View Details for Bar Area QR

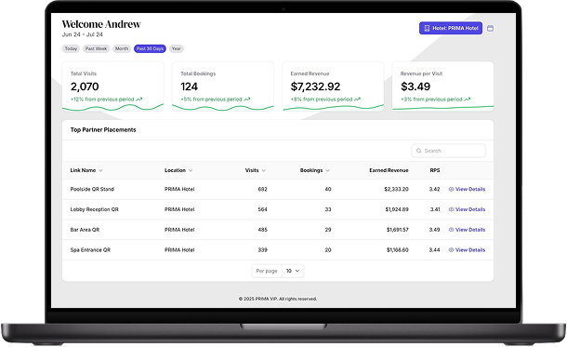tap(467, 230)
